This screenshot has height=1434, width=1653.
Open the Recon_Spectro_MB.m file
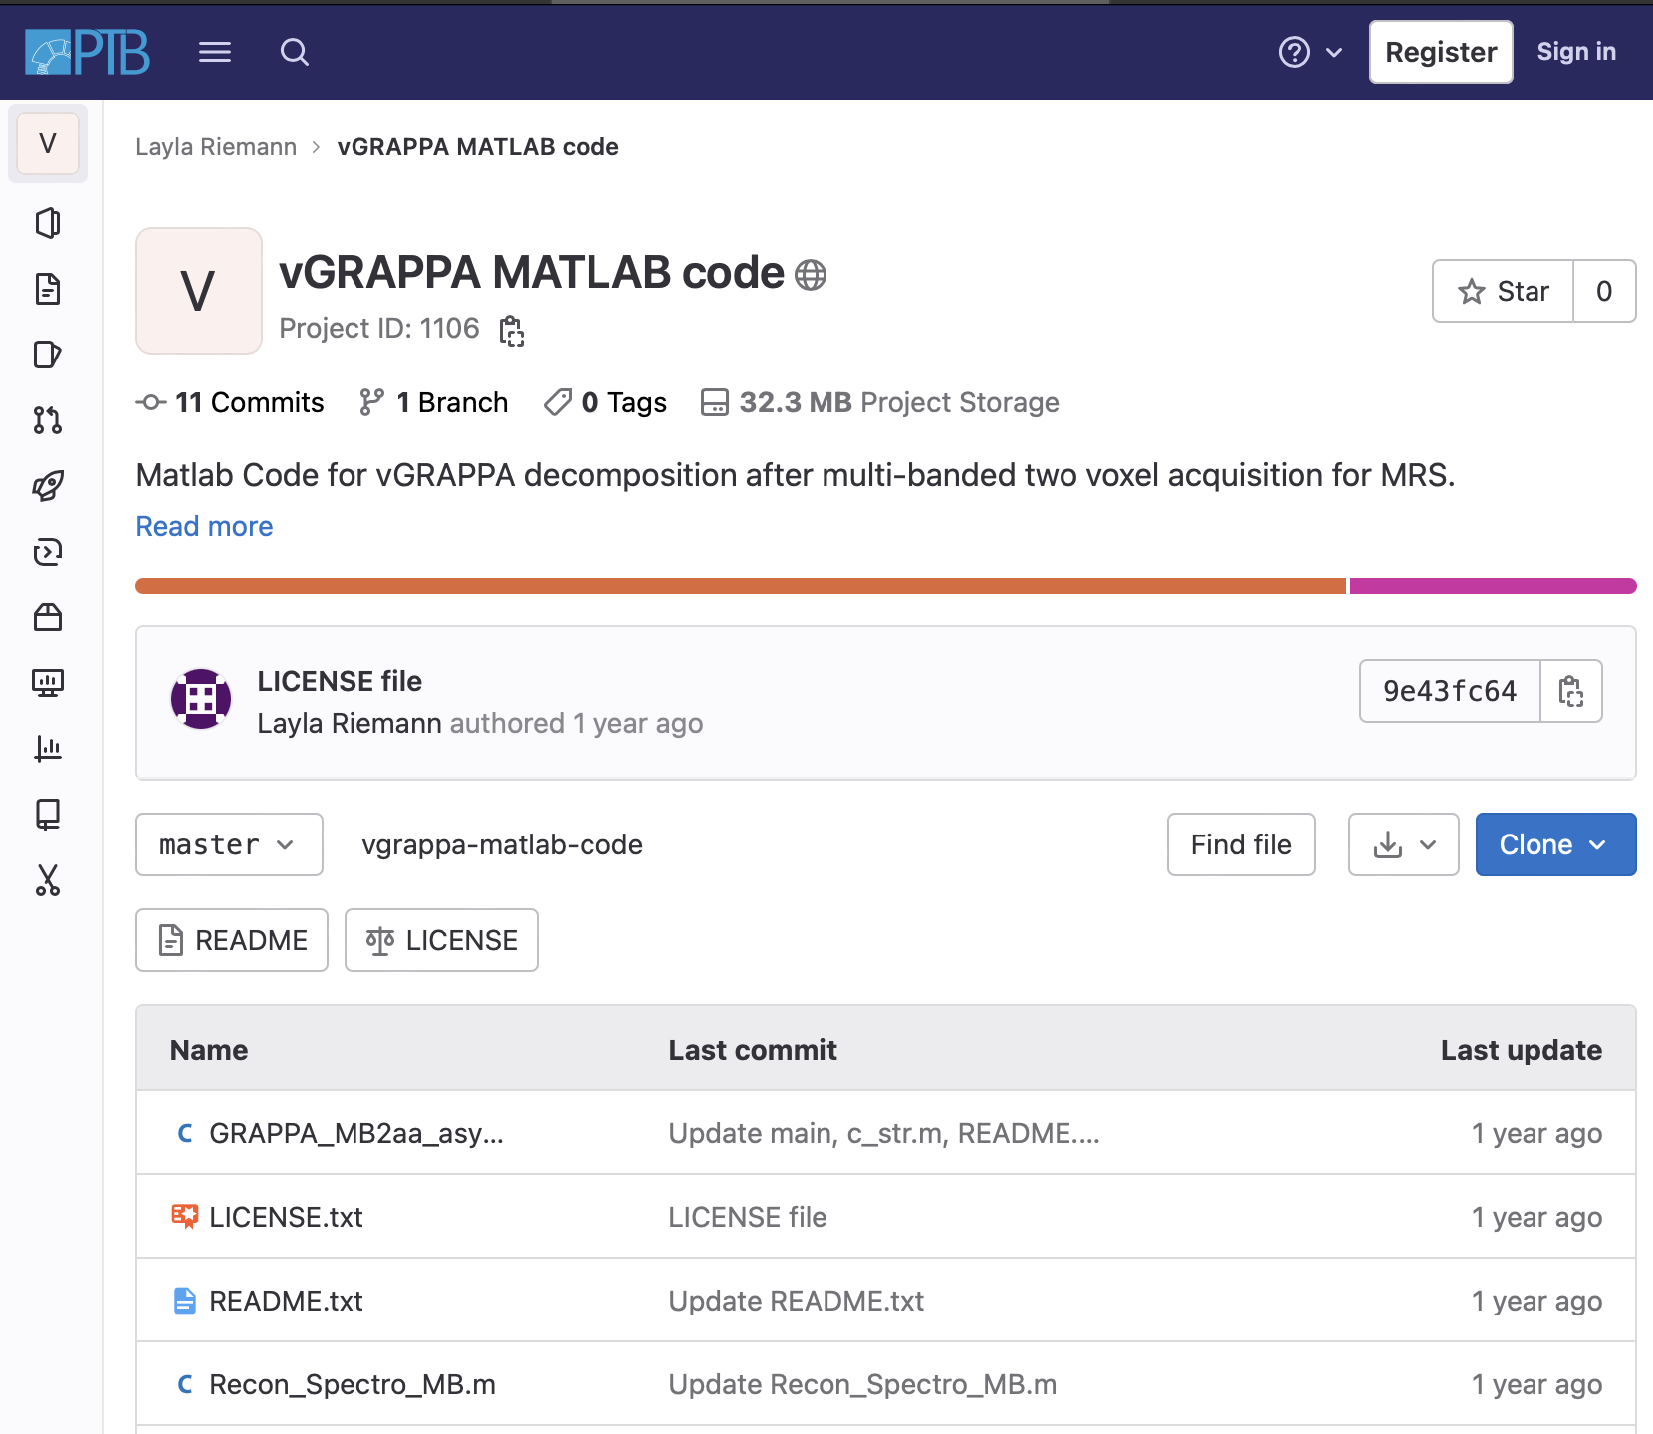352,1384
